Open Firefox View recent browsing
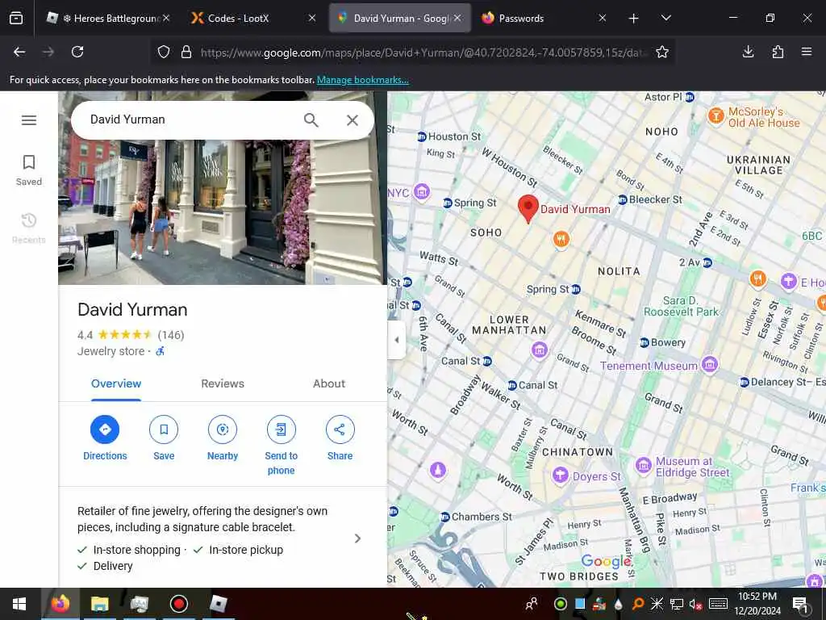Screen dimensions: 826x620 (x=16, y=18)
